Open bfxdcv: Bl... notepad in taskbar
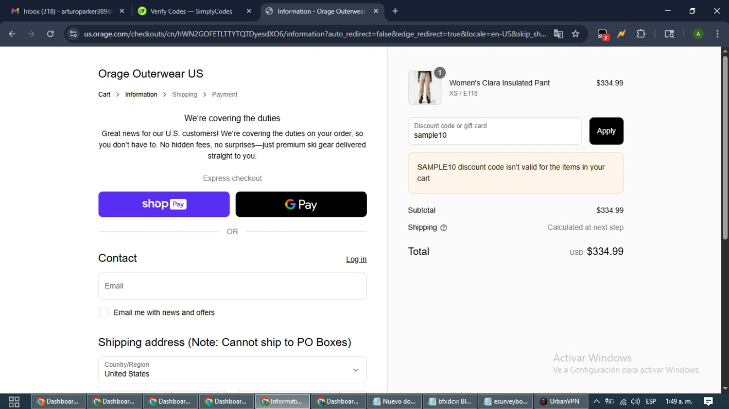Viewport: 729px width, 409px height. (450, 402)
